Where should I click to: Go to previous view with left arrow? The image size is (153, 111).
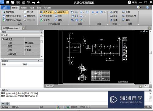tap(93, 12)
